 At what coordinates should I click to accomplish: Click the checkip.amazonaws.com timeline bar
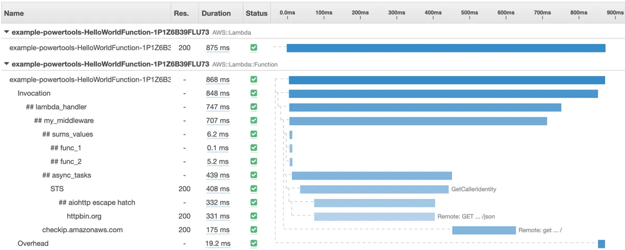click(483, 230)
